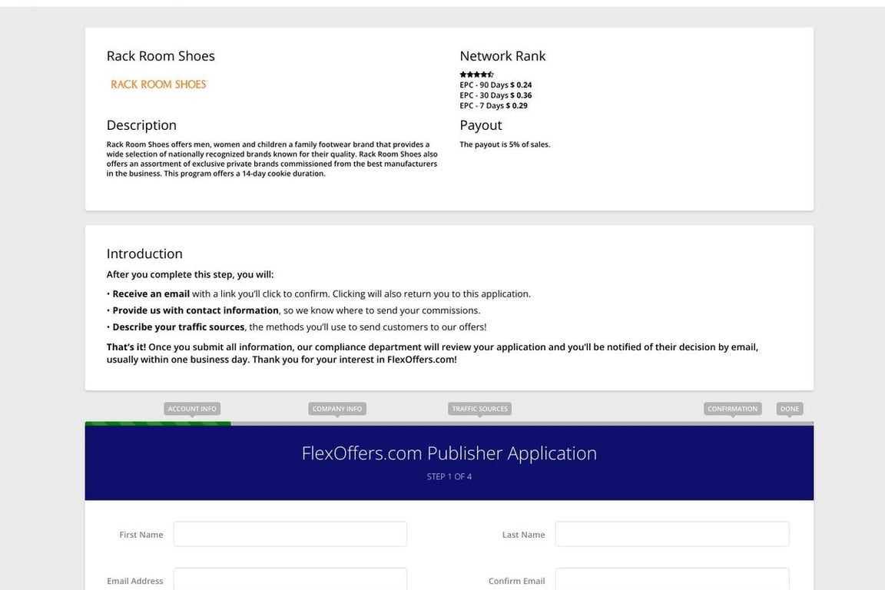The height and width of the screenshot is (590, 885).
Task: Click the star rating under Network Rank
Action: [x=476, y=75]
